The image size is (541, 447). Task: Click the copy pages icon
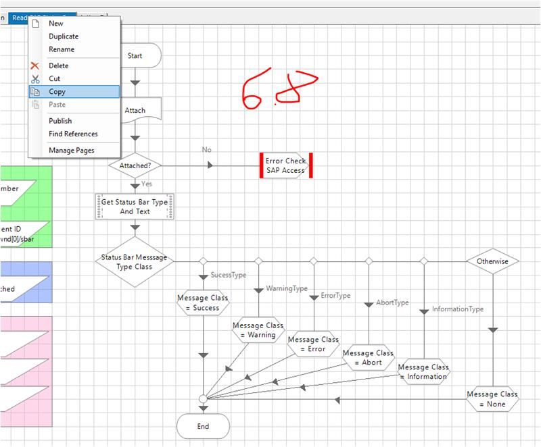(x=35, y=92)
